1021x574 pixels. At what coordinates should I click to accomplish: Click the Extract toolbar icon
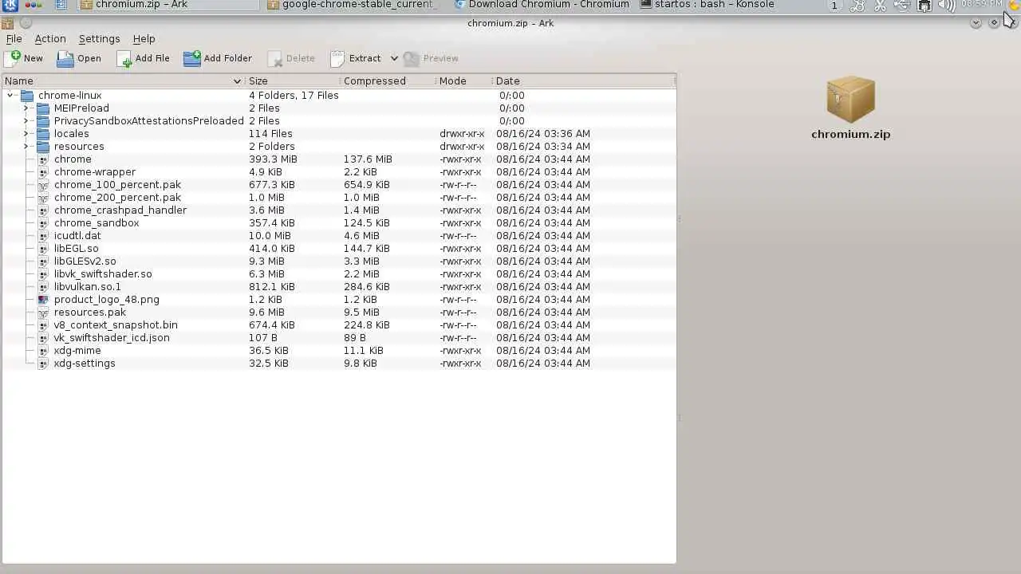(337, 58)
